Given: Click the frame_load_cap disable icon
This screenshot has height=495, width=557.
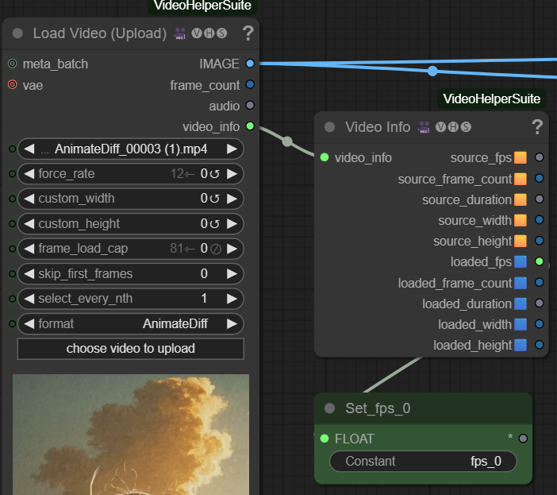Looking at the screenshot, I should point(215,249).
